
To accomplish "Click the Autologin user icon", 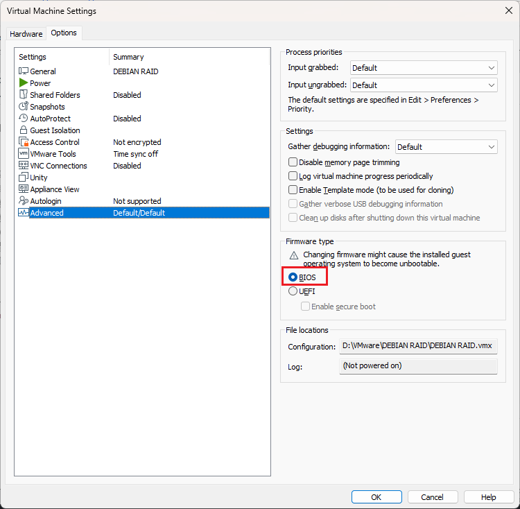I will click(23, 200).
